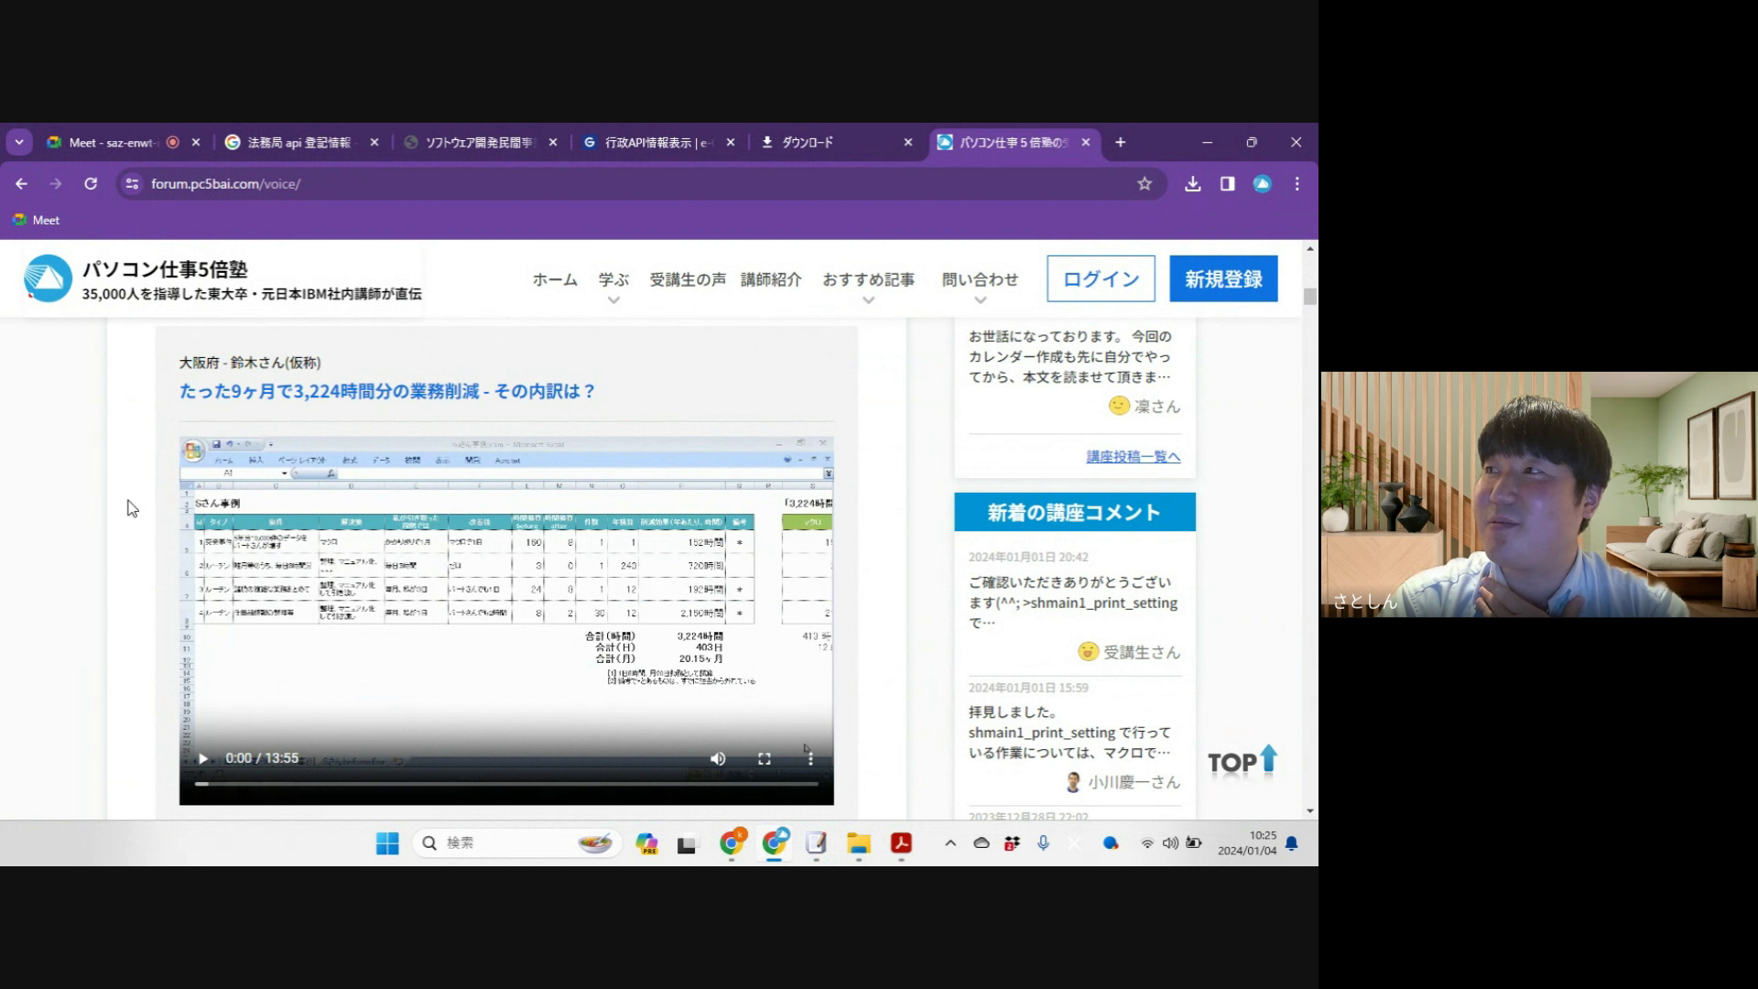
Task: Open video more options menu
Action: (809, 759)
